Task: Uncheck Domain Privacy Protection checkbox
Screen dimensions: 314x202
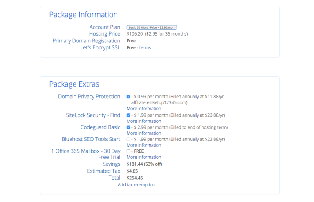Action: 128,97
